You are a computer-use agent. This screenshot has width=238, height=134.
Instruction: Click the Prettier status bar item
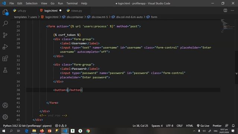tap(217, 126)
